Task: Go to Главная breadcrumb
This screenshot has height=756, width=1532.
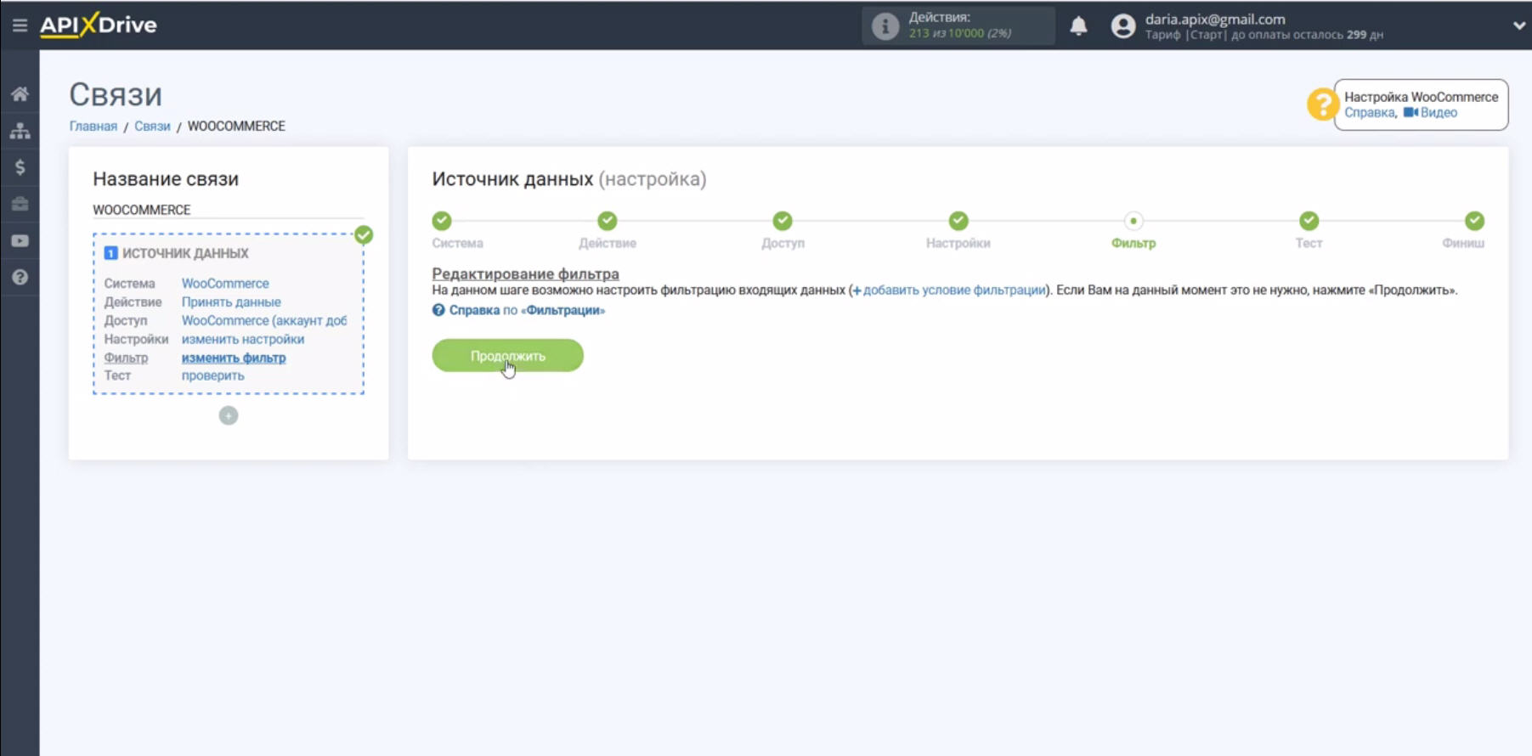Action: tap(93, 126)
